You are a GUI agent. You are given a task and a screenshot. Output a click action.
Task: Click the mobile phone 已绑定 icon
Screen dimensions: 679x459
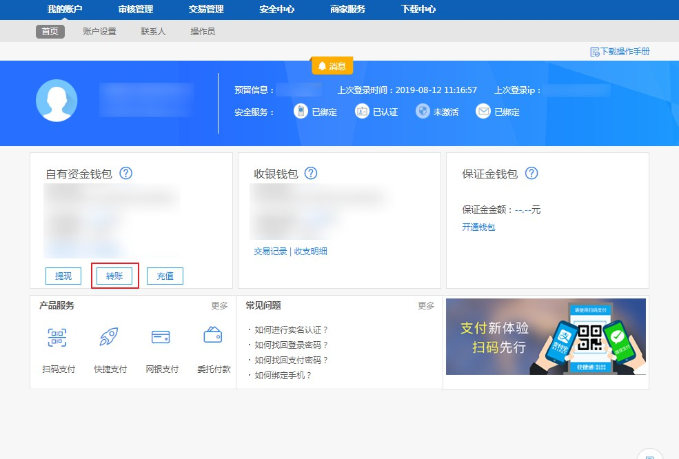pos(301,111)
